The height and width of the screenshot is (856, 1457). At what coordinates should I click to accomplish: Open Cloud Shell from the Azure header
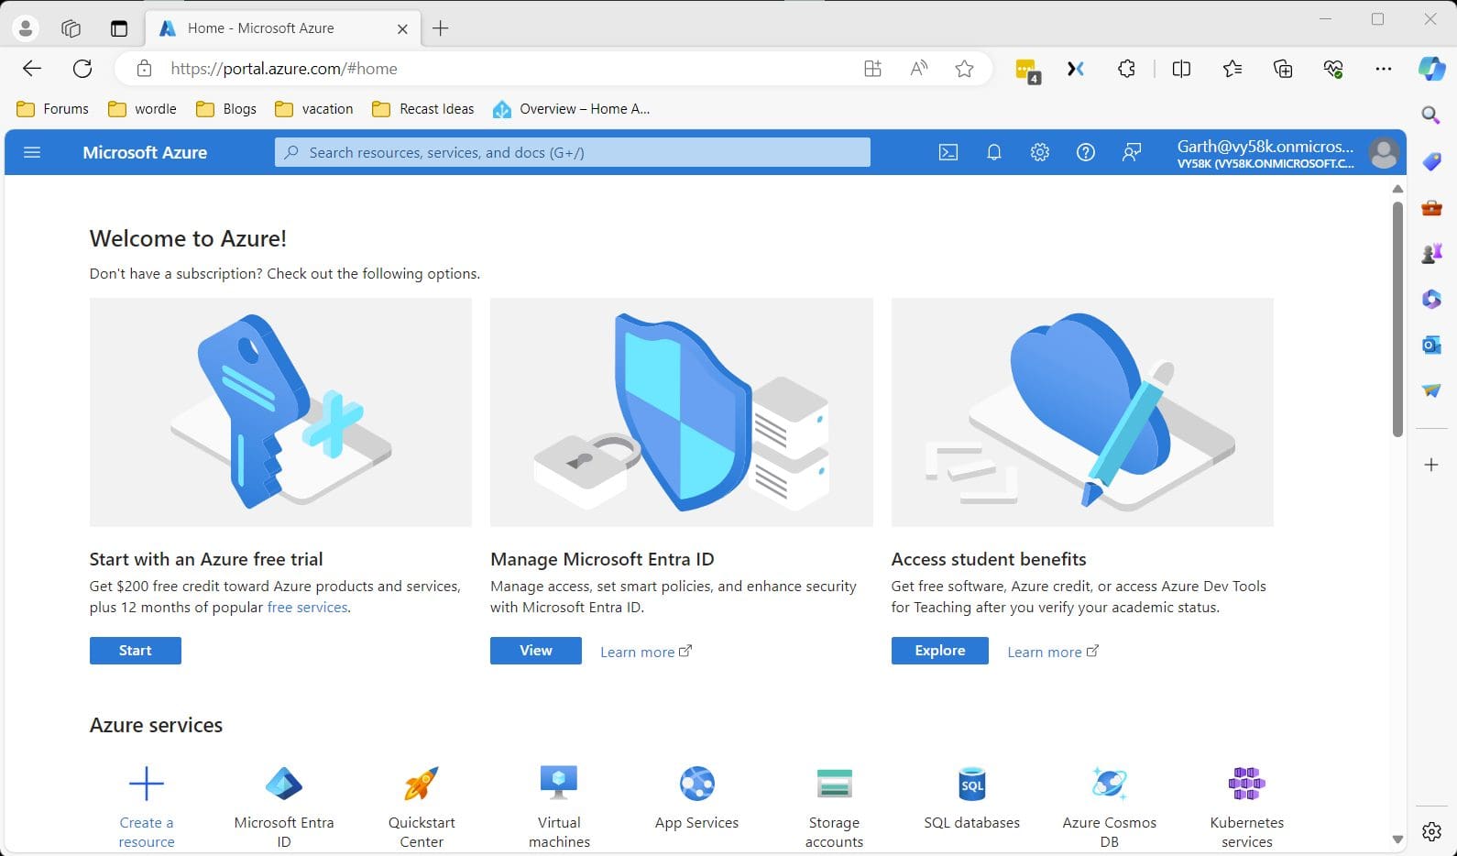(948, 152)
